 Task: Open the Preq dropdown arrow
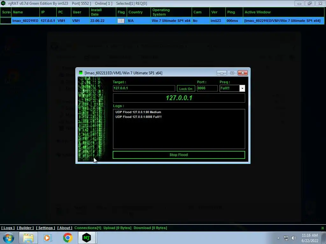pyautogui.click(x=242, y=88)
